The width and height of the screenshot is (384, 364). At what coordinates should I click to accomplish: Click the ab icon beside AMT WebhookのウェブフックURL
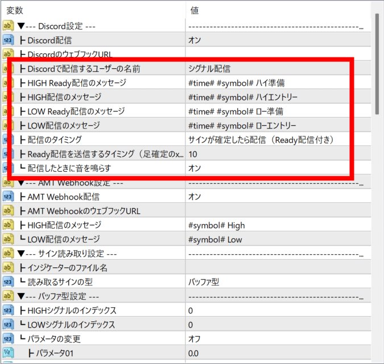coord(8,211)
